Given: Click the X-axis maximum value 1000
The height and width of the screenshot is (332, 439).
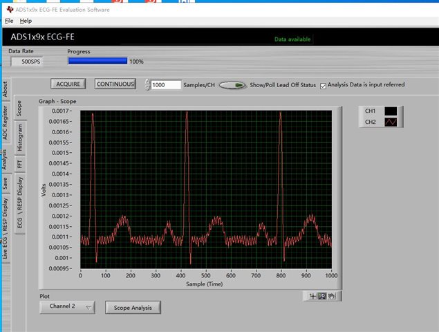Looking at the screenshot, I should tap(331, 275).
